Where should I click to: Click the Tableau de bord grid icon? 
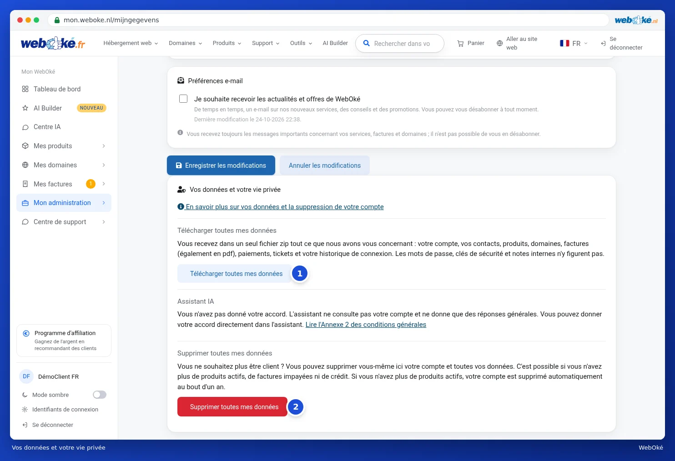click(x=25, y=89)
